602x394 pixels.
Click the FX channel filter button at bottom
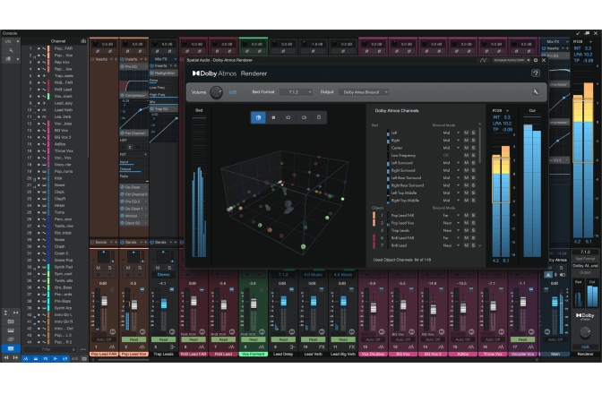46,359
